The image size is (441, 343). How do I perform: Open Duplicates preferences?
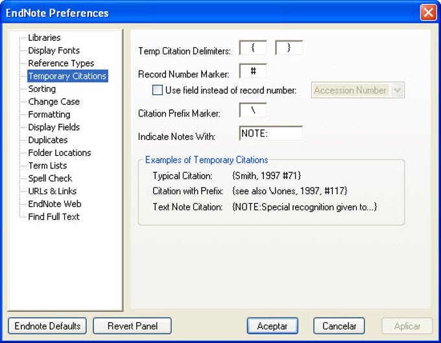[48, 140]
